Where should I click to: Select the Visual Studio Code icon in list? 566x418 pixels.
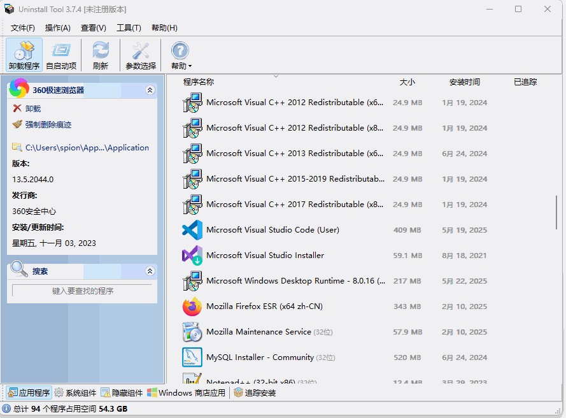(x=192, y=230)
